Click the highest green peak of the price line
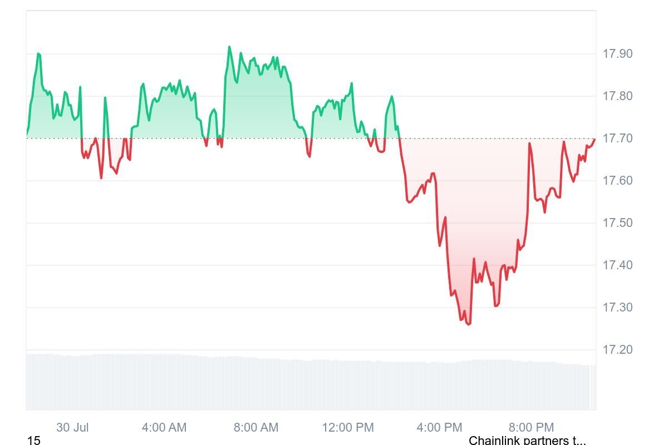Viewport: 668px width, 445px height. 229,47
